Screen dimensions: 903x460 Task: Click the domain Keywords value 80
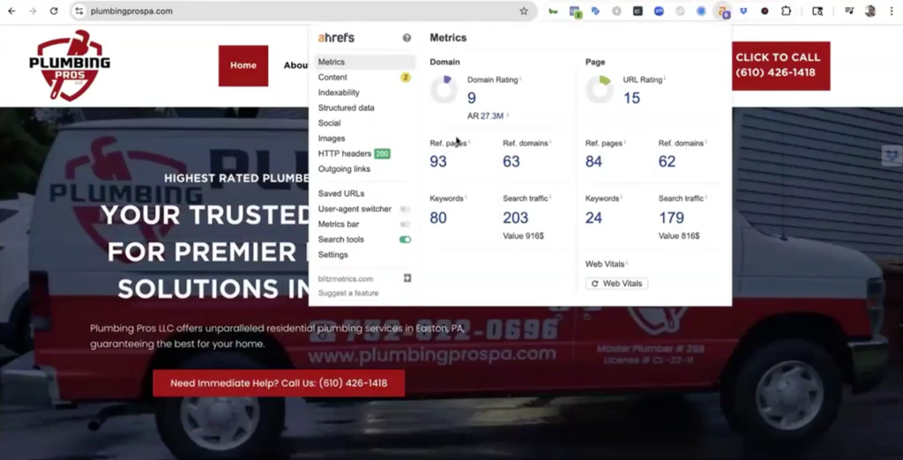click(x=438, y=218)
